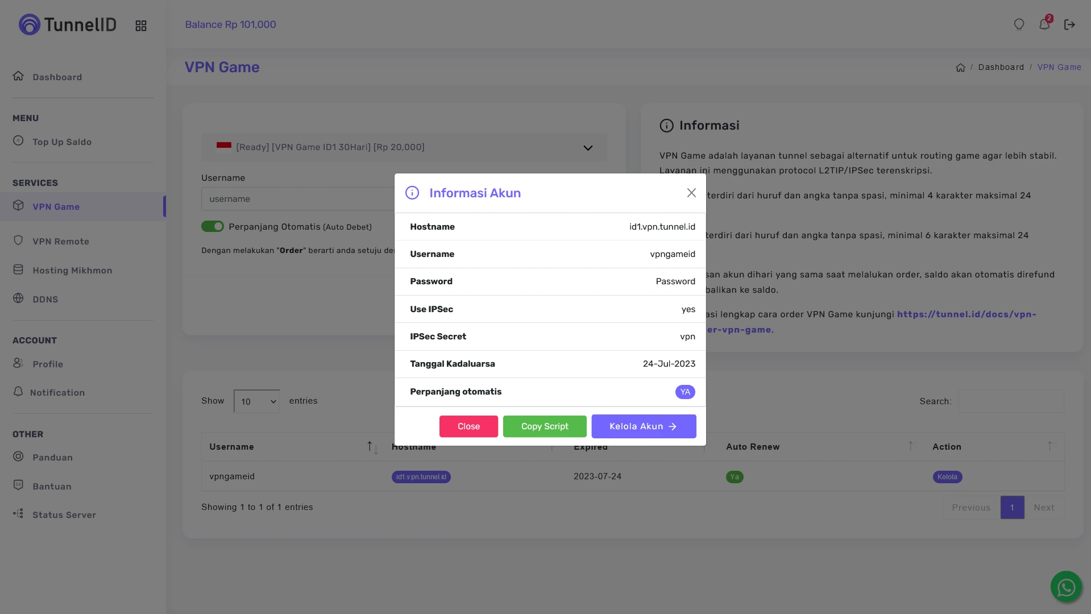1091x614 pixels.
Task: Click Kelola Akun button
Action: (644, 426)
